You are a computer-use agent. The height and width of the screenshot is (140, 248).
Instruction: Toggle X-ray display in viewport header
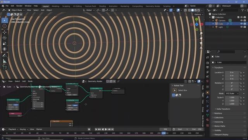pyautogui.click(x=185, y=10)
